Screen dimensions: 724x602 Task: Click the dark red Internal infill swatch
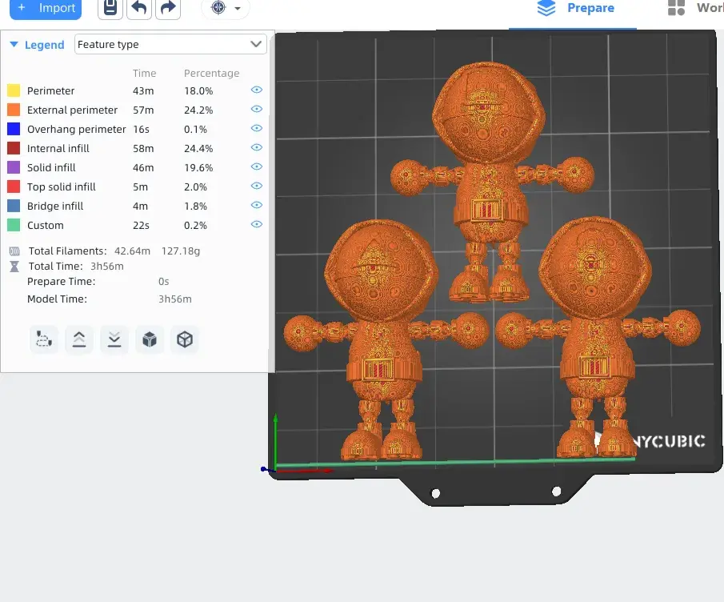[14, 148]
